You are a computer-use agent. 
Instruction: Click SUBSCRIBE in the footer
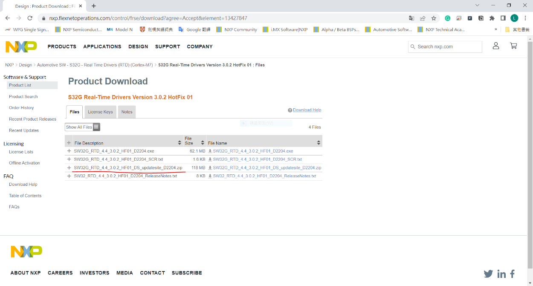[x=187, y=273]
